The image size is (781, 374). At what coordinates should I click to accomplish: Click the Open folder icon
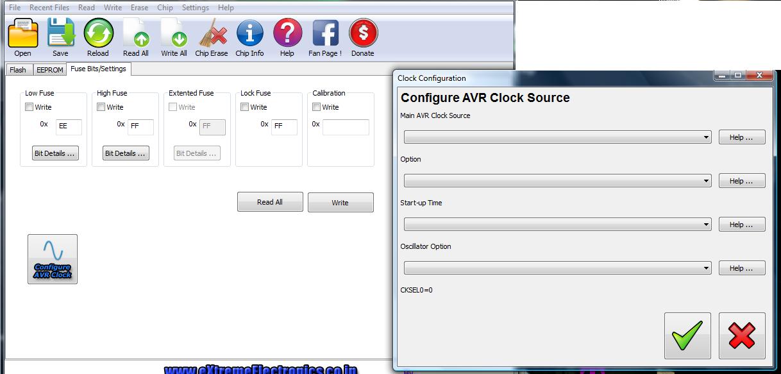click(x=22, y=33)
